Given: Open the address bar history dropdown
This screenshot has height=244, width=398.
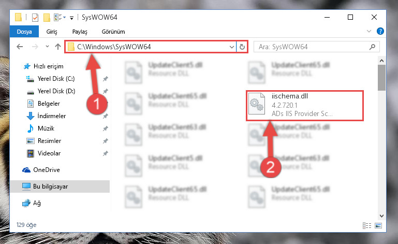Looking at the screenshot, I should 231,47.
